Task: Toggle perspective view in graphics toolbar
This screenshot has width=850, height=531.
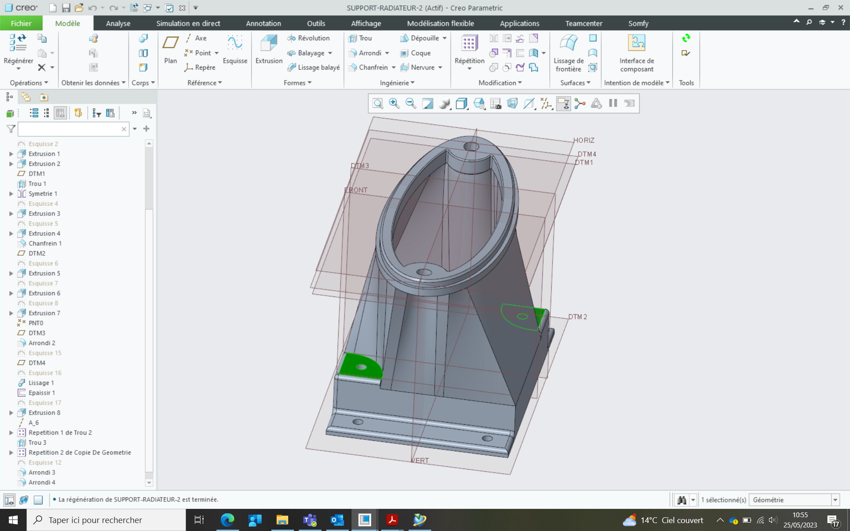Action: [513, 104]
